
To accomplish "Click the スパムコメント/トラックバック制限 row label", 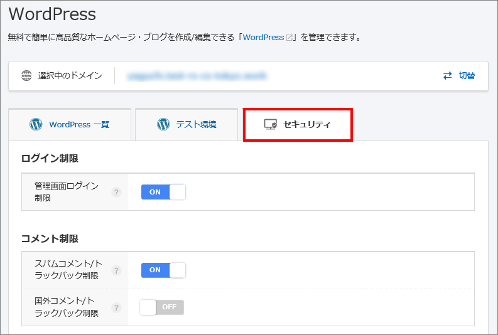I will tap(68, 270).
